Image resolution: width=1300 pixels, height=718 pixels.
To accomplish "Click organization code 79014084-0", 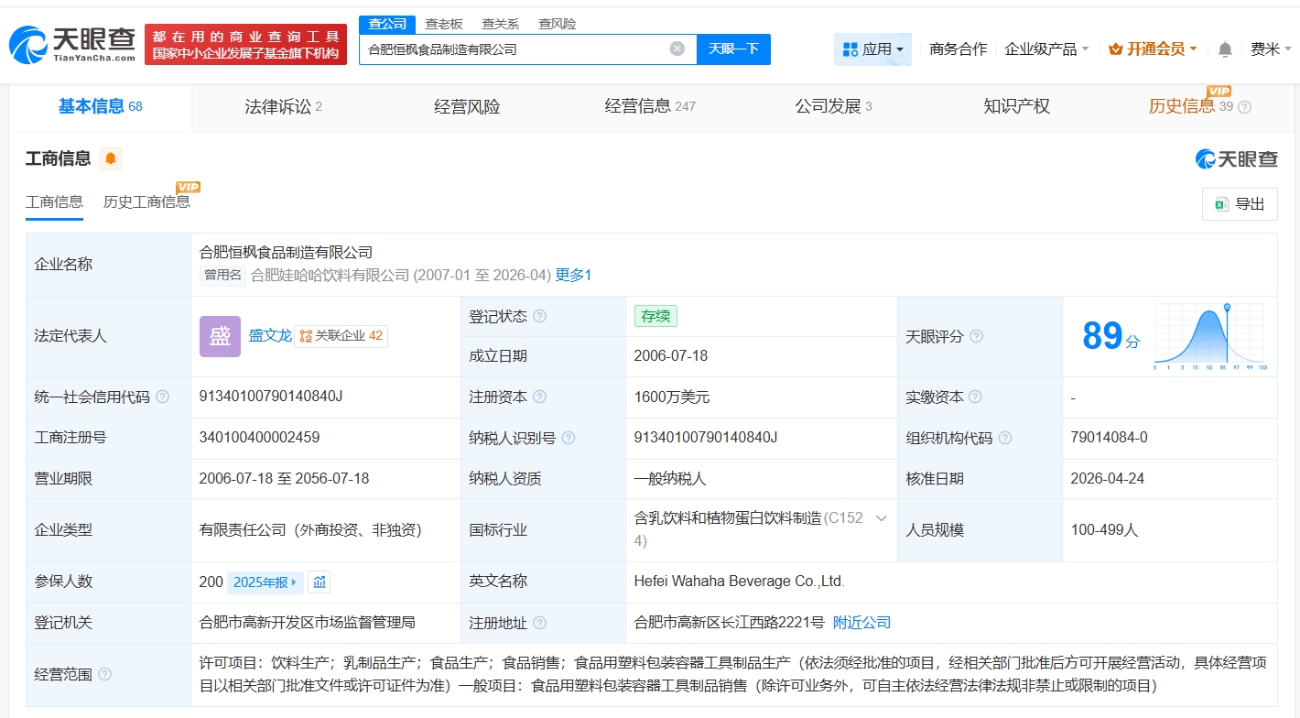I will [x=1109, y=438].
